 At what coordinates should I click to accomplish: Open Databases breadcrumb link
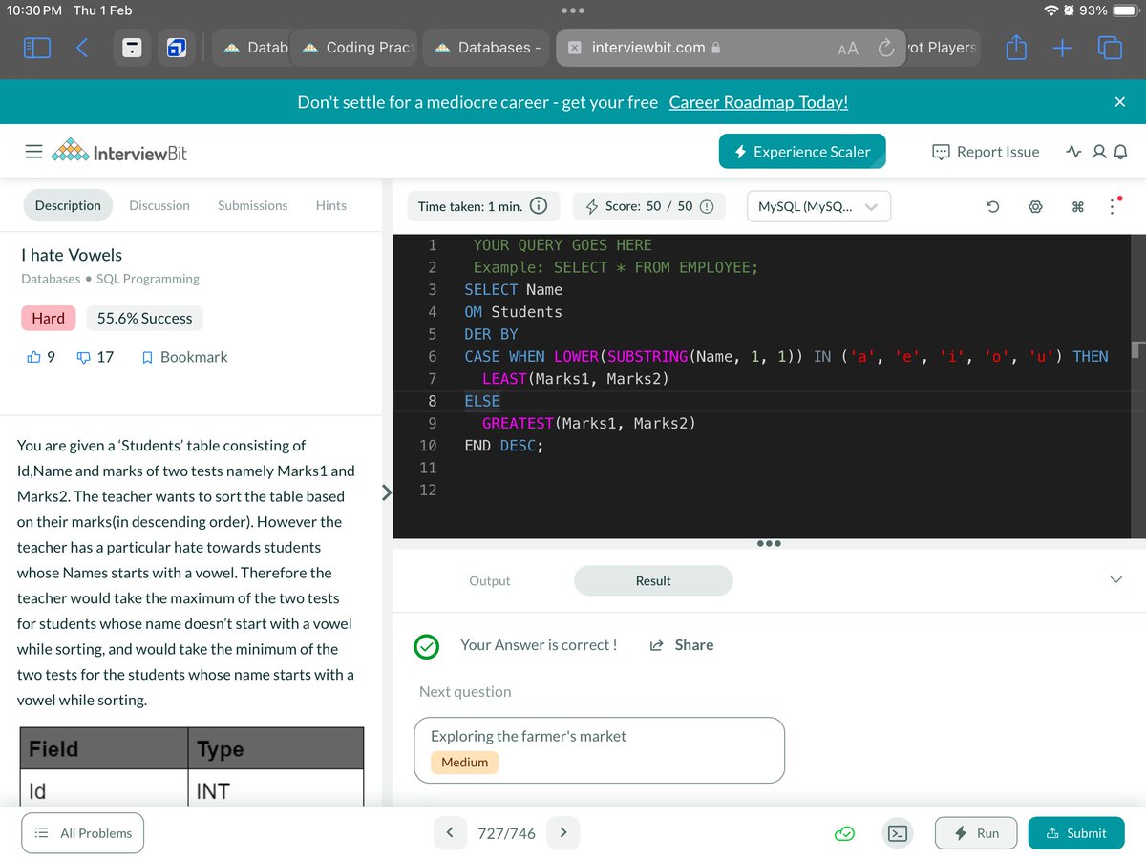(x=51, y=279)
